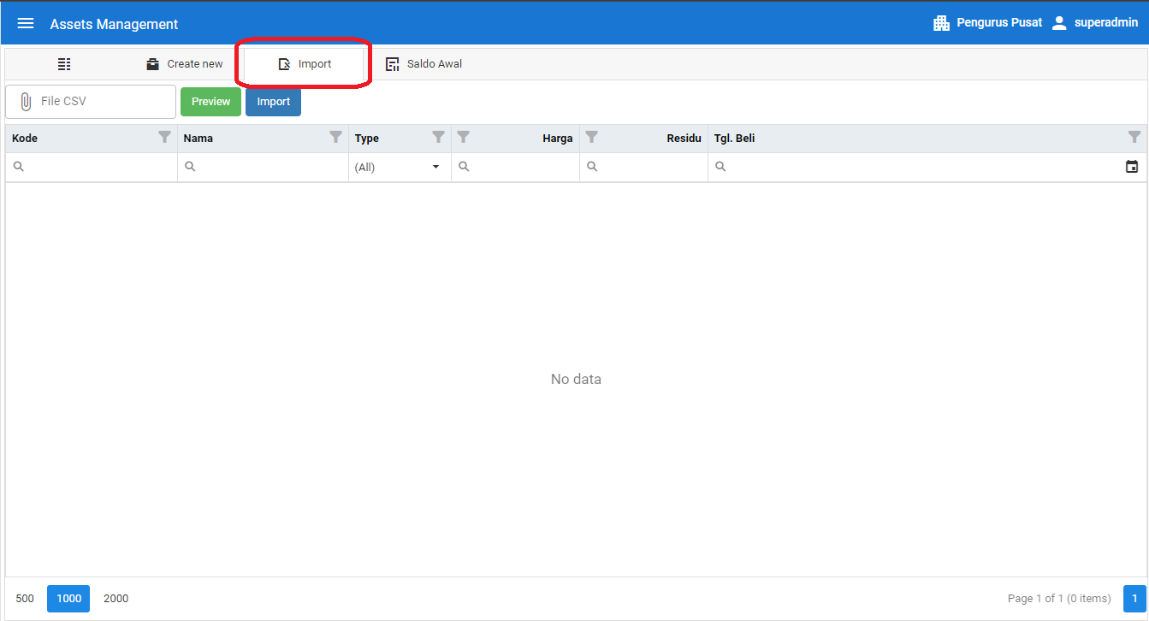The width and height of the screenshot is (1149, 621).
Task: Click the superadmin user profile icon
Action: point(1059,23)
